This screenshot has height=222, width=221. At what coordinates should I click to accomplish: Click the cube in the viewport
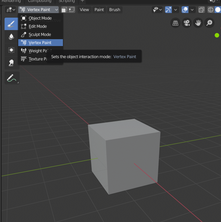(x=125, y=156)
